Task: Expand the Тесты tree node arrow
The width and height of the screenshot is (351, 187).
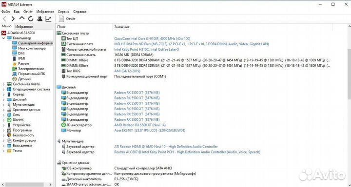Action: click(3, 151)
